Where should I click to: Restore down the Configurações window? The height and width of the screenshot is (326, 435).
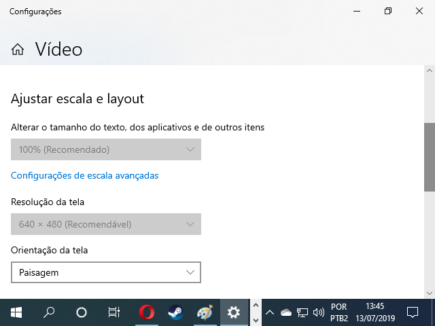point(388,11)
